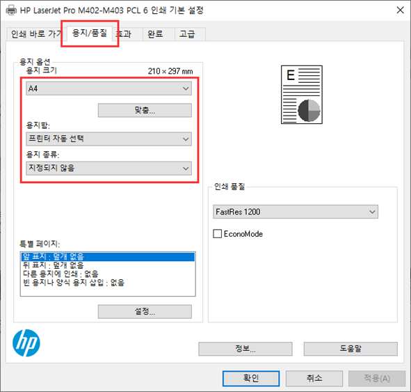The image size is (411, 392).
Task: Expand the 용지함 paper source dropdown
Action: [x=108, y=139]
